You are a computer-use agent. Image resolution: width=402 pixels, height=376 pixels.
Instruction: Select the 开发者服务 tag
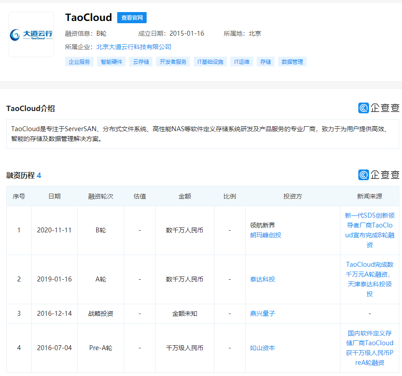point(173,62)
